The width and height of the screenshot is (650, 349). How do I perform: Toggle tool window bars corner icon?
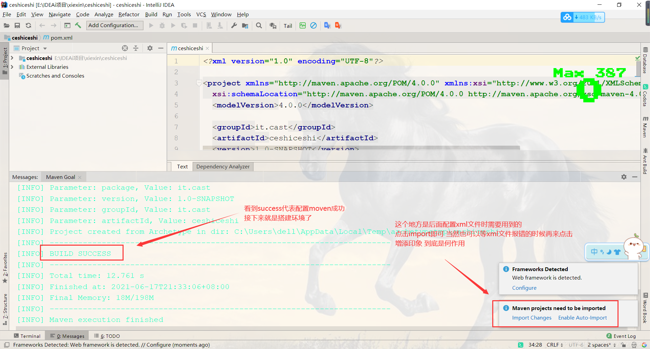(7, 345)
